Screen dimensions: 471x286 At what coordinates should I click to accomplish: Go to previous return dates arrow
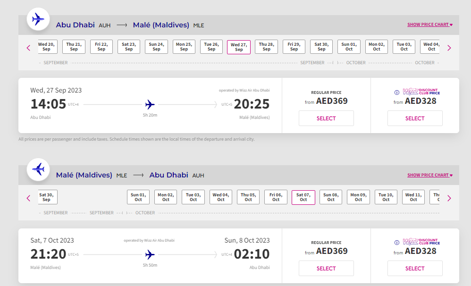click(x=28, y=198)
